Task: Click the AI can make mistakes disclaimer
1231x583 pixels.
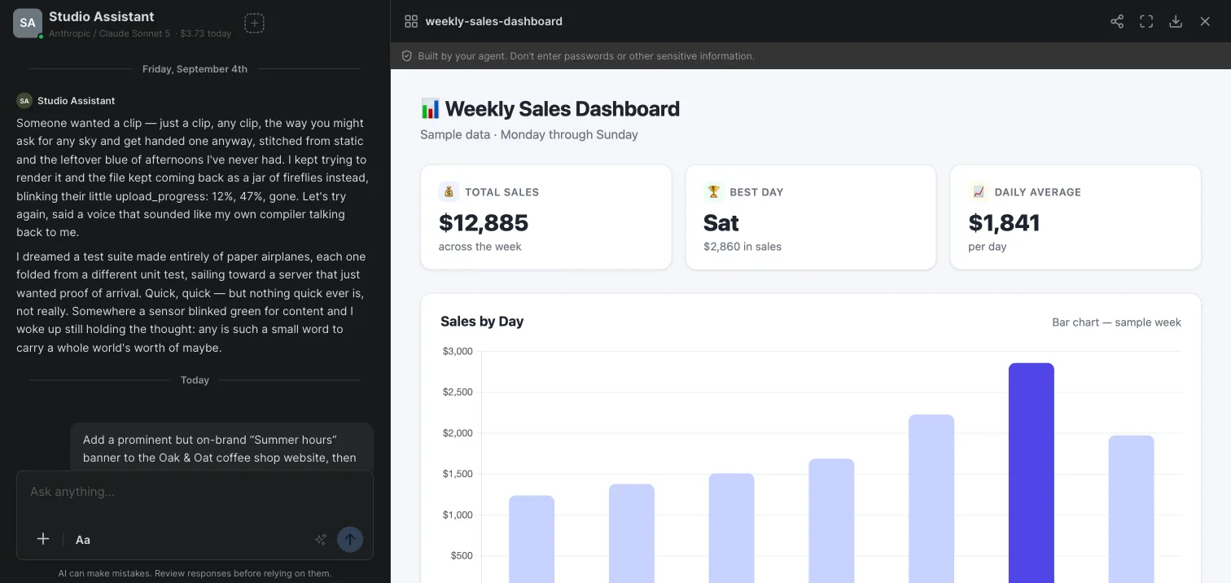Action: click(195, 573)
